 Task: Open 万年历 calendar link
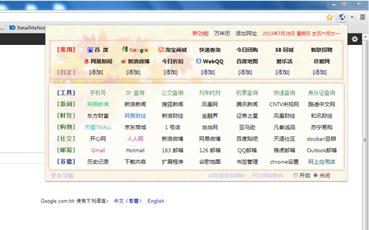tap(222, 33)
